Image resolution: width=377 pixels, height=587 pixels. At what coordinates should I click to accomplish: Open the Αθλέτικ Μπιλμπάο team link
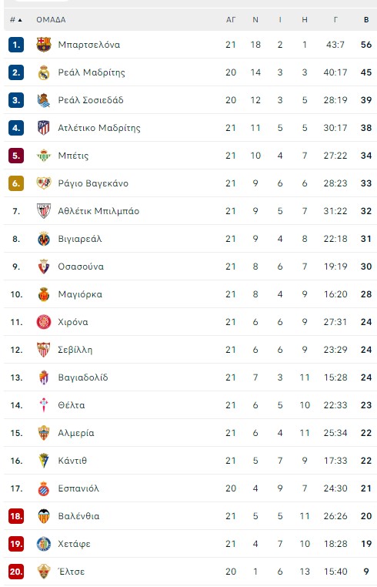coord(98,211)
